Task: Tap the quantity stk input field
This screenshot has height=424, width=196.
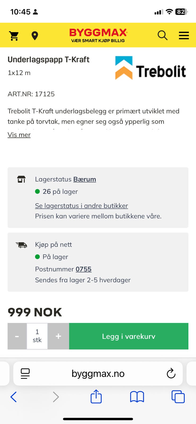Action: [37, 336]
